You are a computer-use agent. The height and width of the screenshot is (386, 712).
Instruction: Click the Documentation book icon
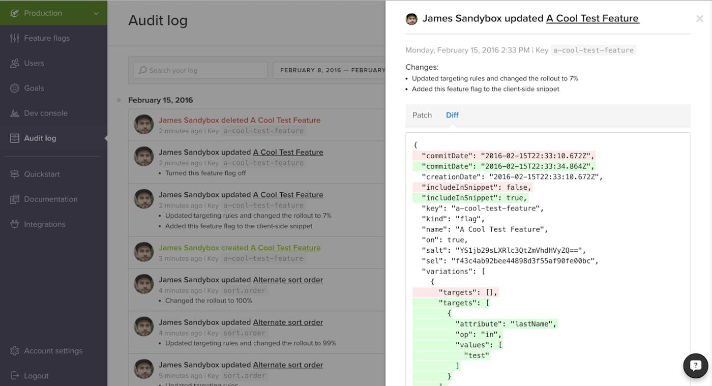coord(15,199)
